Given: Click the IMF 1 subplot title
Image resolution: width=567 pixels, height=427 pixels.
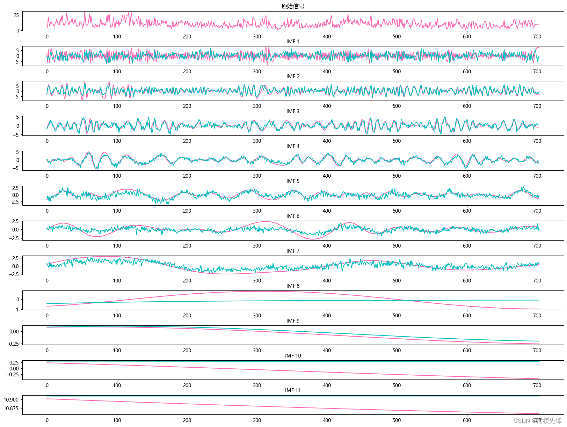Looking at the screenshot, I should point(293,42).
